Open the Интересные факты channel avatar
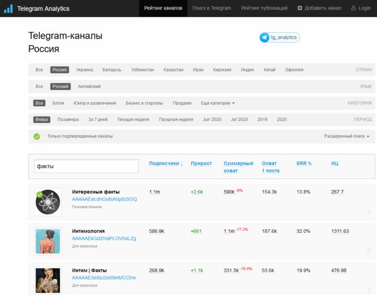Viewport: 377px width, 295px height. 47,202
